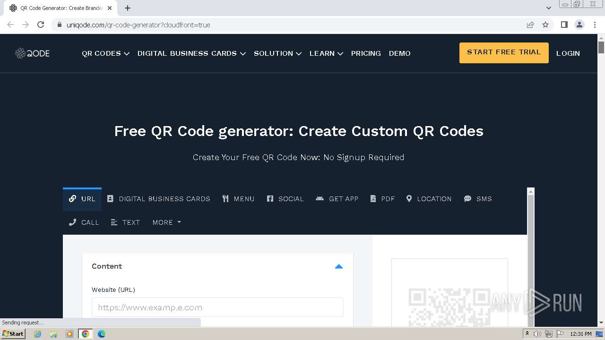Go back to previous page

(x=10, y=25)
